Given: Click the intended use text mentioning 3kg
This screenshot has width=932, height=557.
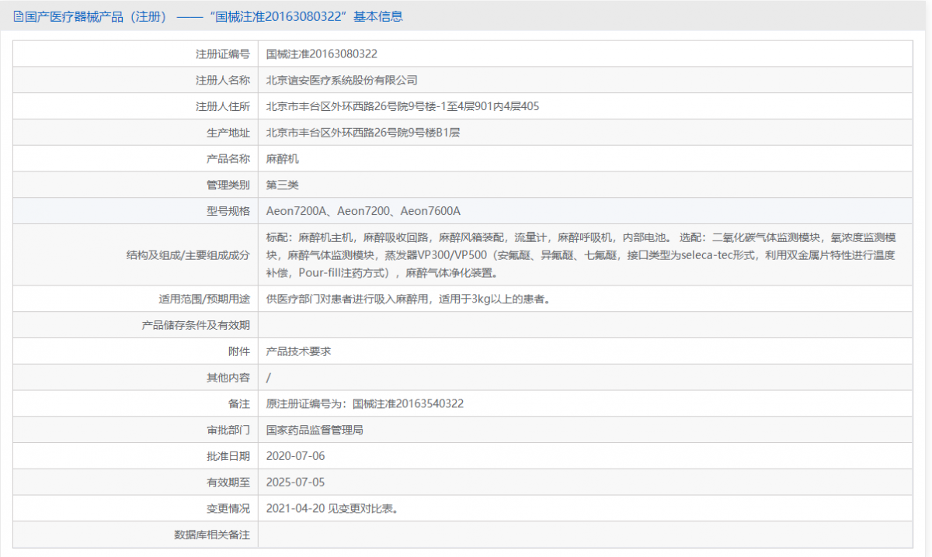Looking at the screenshot, I should pos(409,299).
